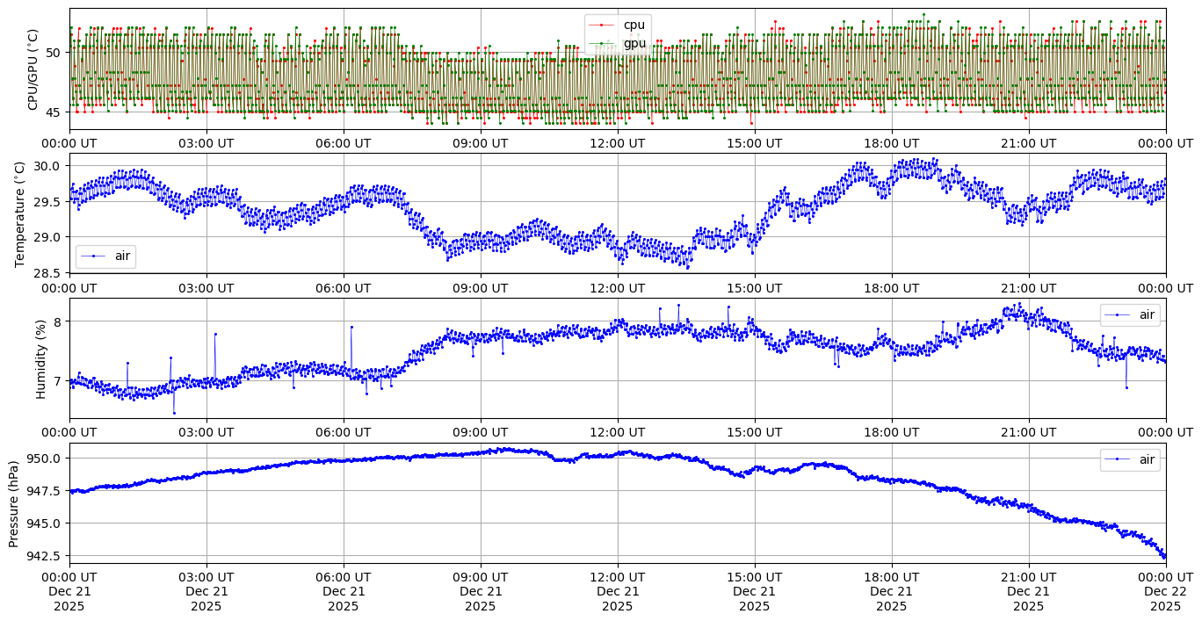The height and width of the screenshot is (621, 1202).
Task: Click the red cpu legend marker
Action: tap(603, 25)
